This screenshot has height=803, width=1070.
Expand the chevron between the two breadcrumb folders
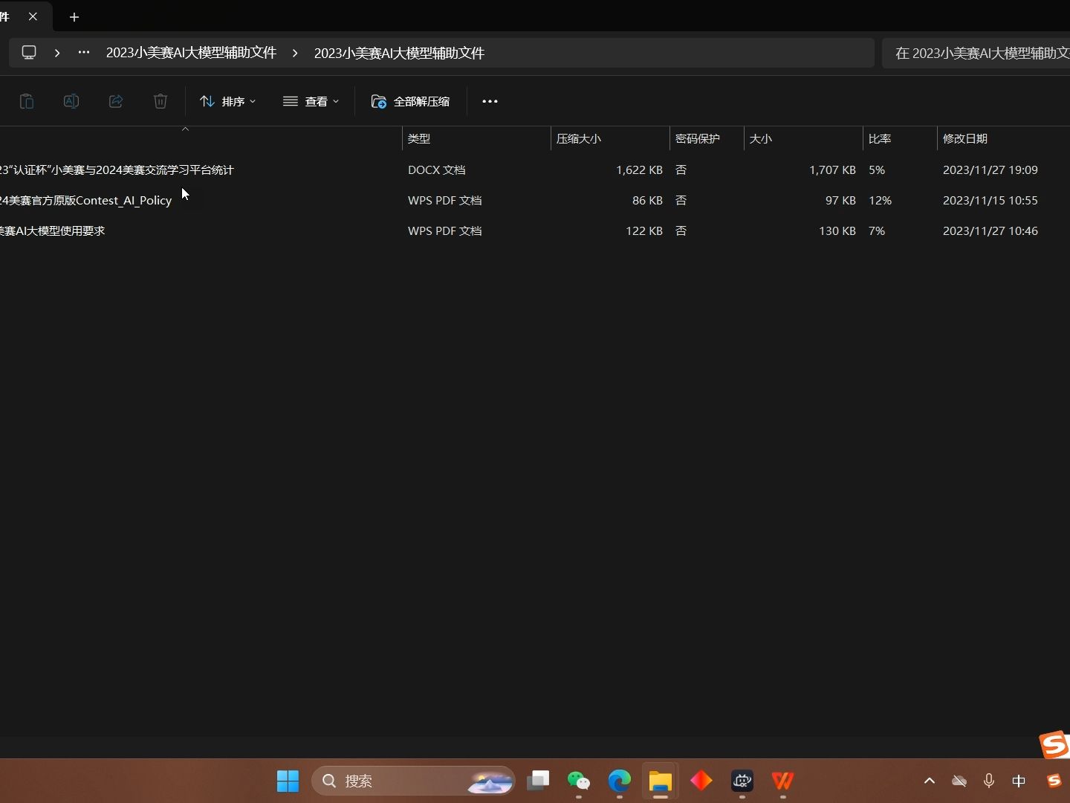[x=295, y=53]
